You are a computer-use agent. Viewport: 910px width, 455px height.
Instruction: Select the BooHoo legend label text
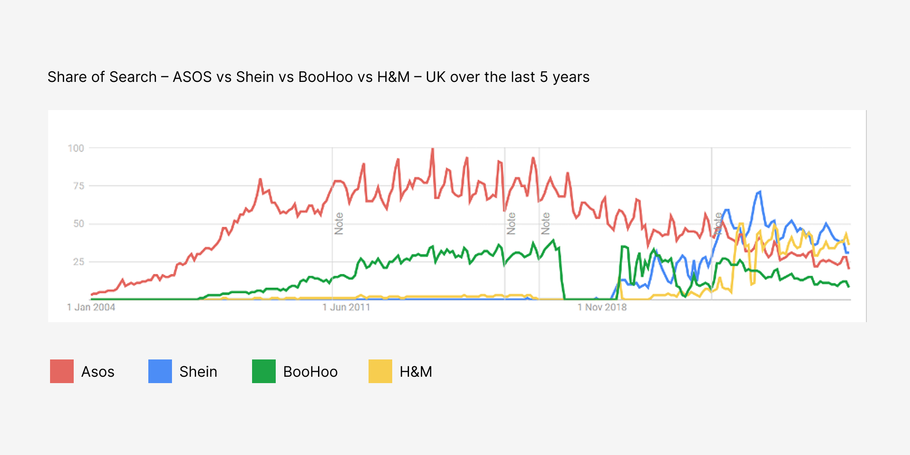(x=310, y=372)
